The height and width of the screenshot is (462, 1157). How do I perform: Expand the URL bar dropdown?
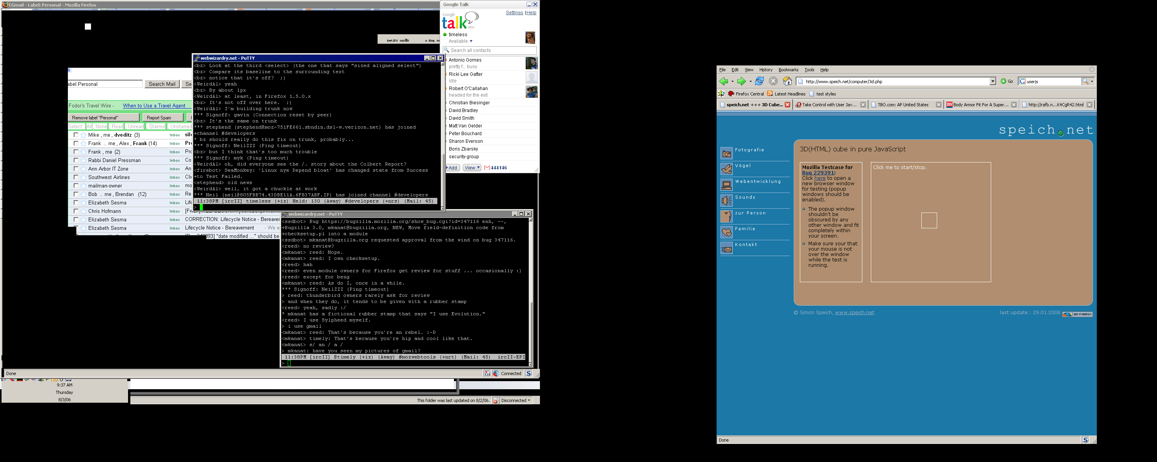(993, 81)
